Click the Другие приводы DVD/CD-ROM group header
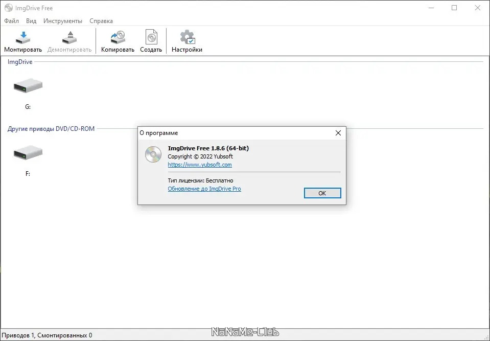 (51, 129)
